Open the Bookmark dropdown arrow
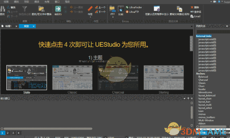The image size is (230, 138). 90,17
